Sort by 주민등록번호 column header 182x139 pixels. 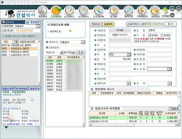(73, 57)
